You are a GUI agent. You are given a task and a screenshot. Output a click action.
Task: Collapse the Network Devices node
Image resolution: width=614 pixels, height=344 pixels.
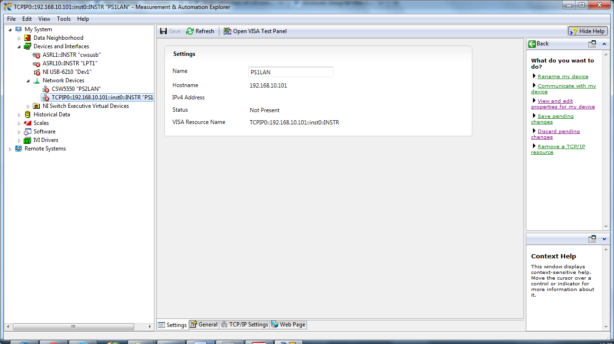tap(28, 80)
